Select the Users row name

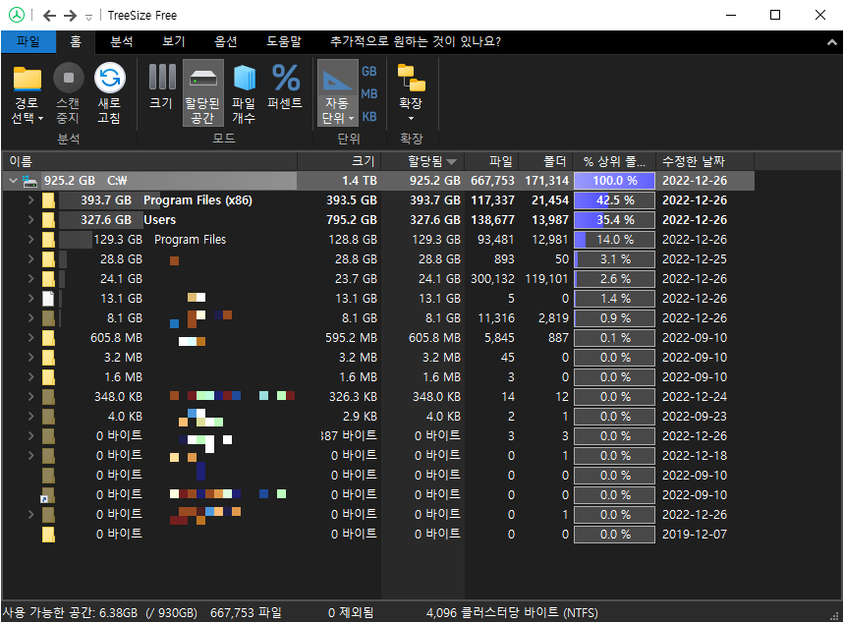click(x=159, y=220)
